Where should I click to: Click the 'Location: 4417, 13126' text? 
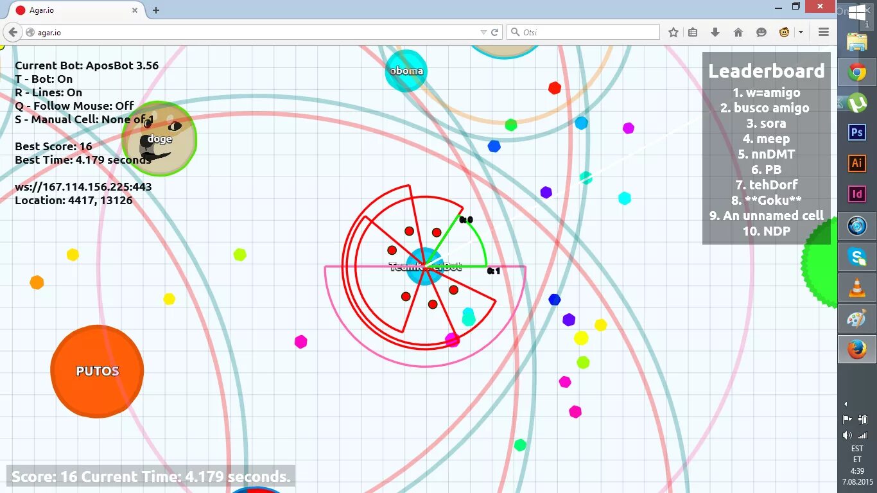coord(74,200)
